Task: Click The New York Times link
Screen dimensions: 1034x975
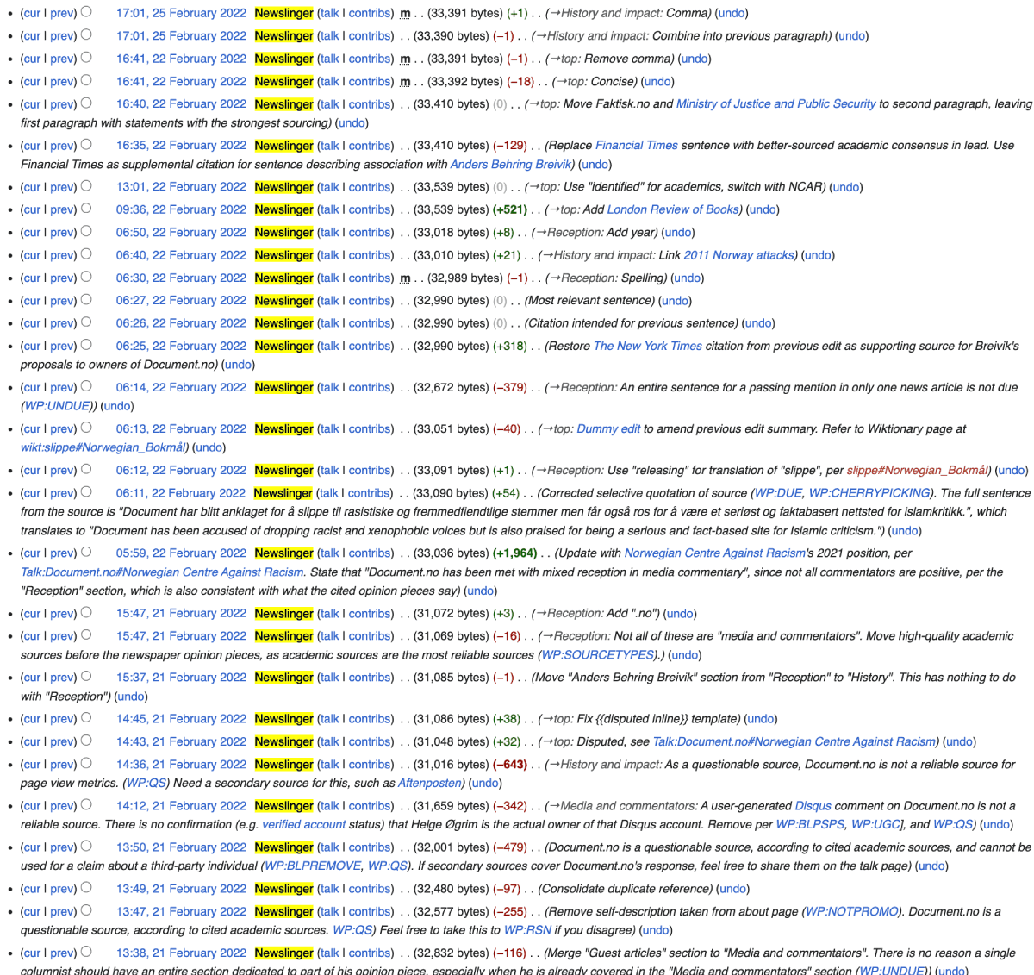Action: point(647,346)
